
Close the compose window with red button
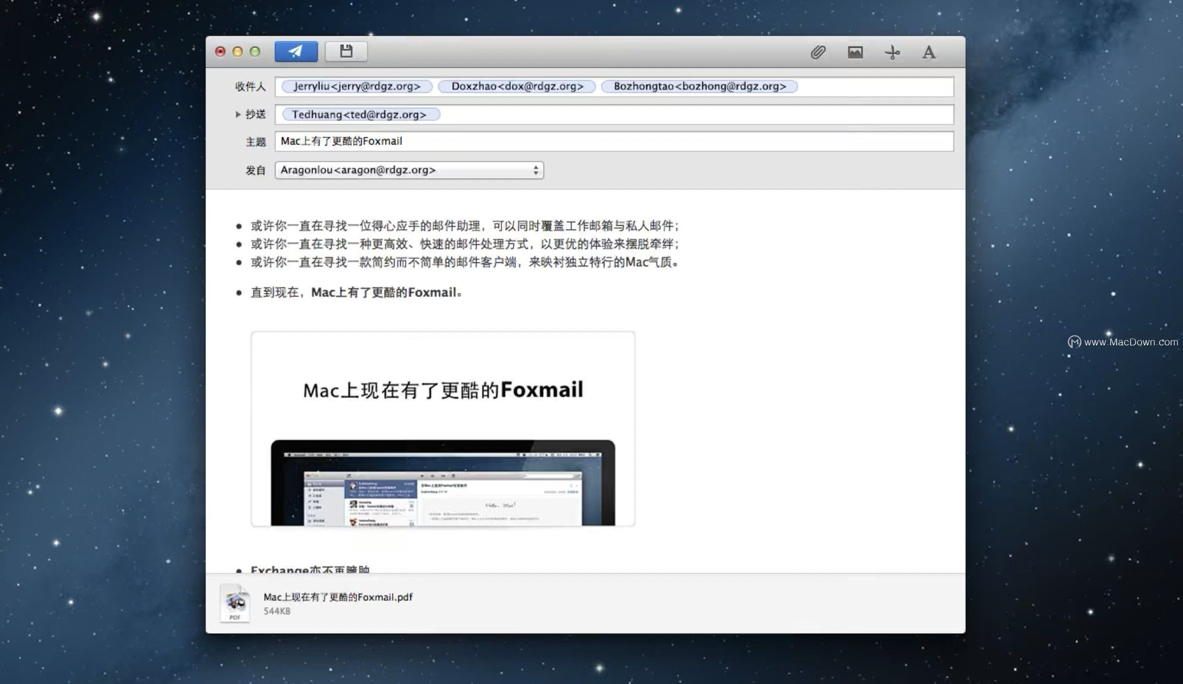220,52
